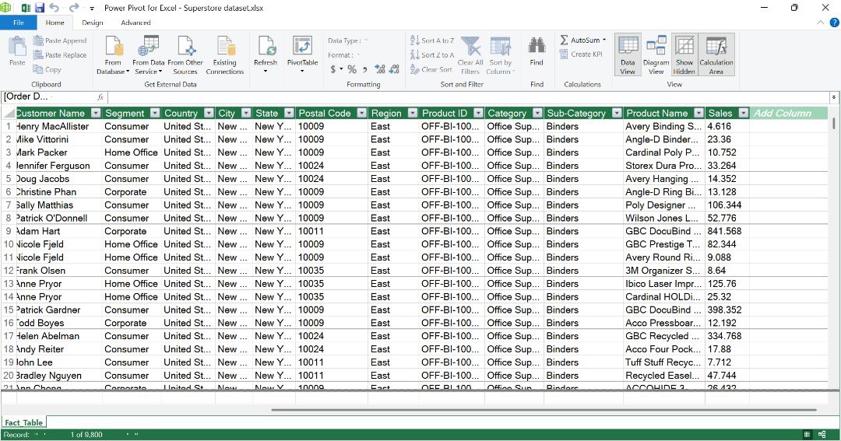Collapse the ribbon with the chevron
This screenshot has height=441, width=841.
point(820,23)
